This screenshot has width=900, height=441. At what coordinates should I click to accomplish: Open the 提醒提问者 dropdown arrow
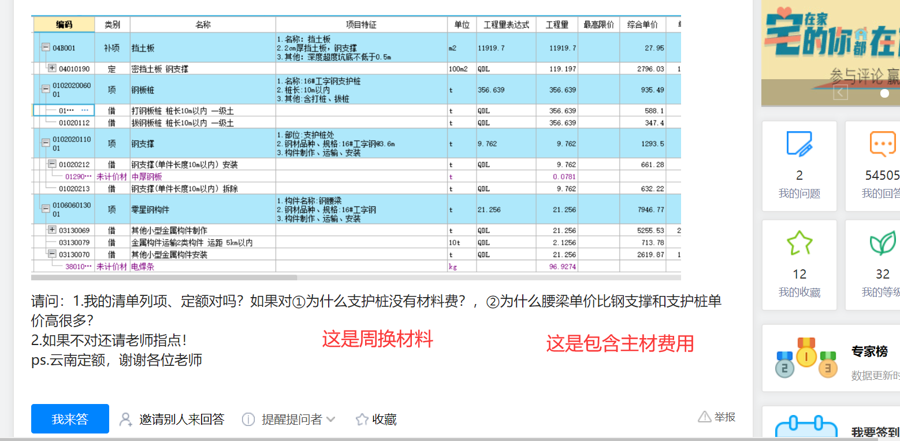330,420
